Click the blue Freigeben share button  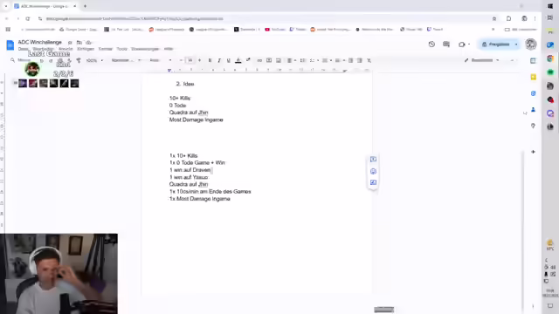496,44
